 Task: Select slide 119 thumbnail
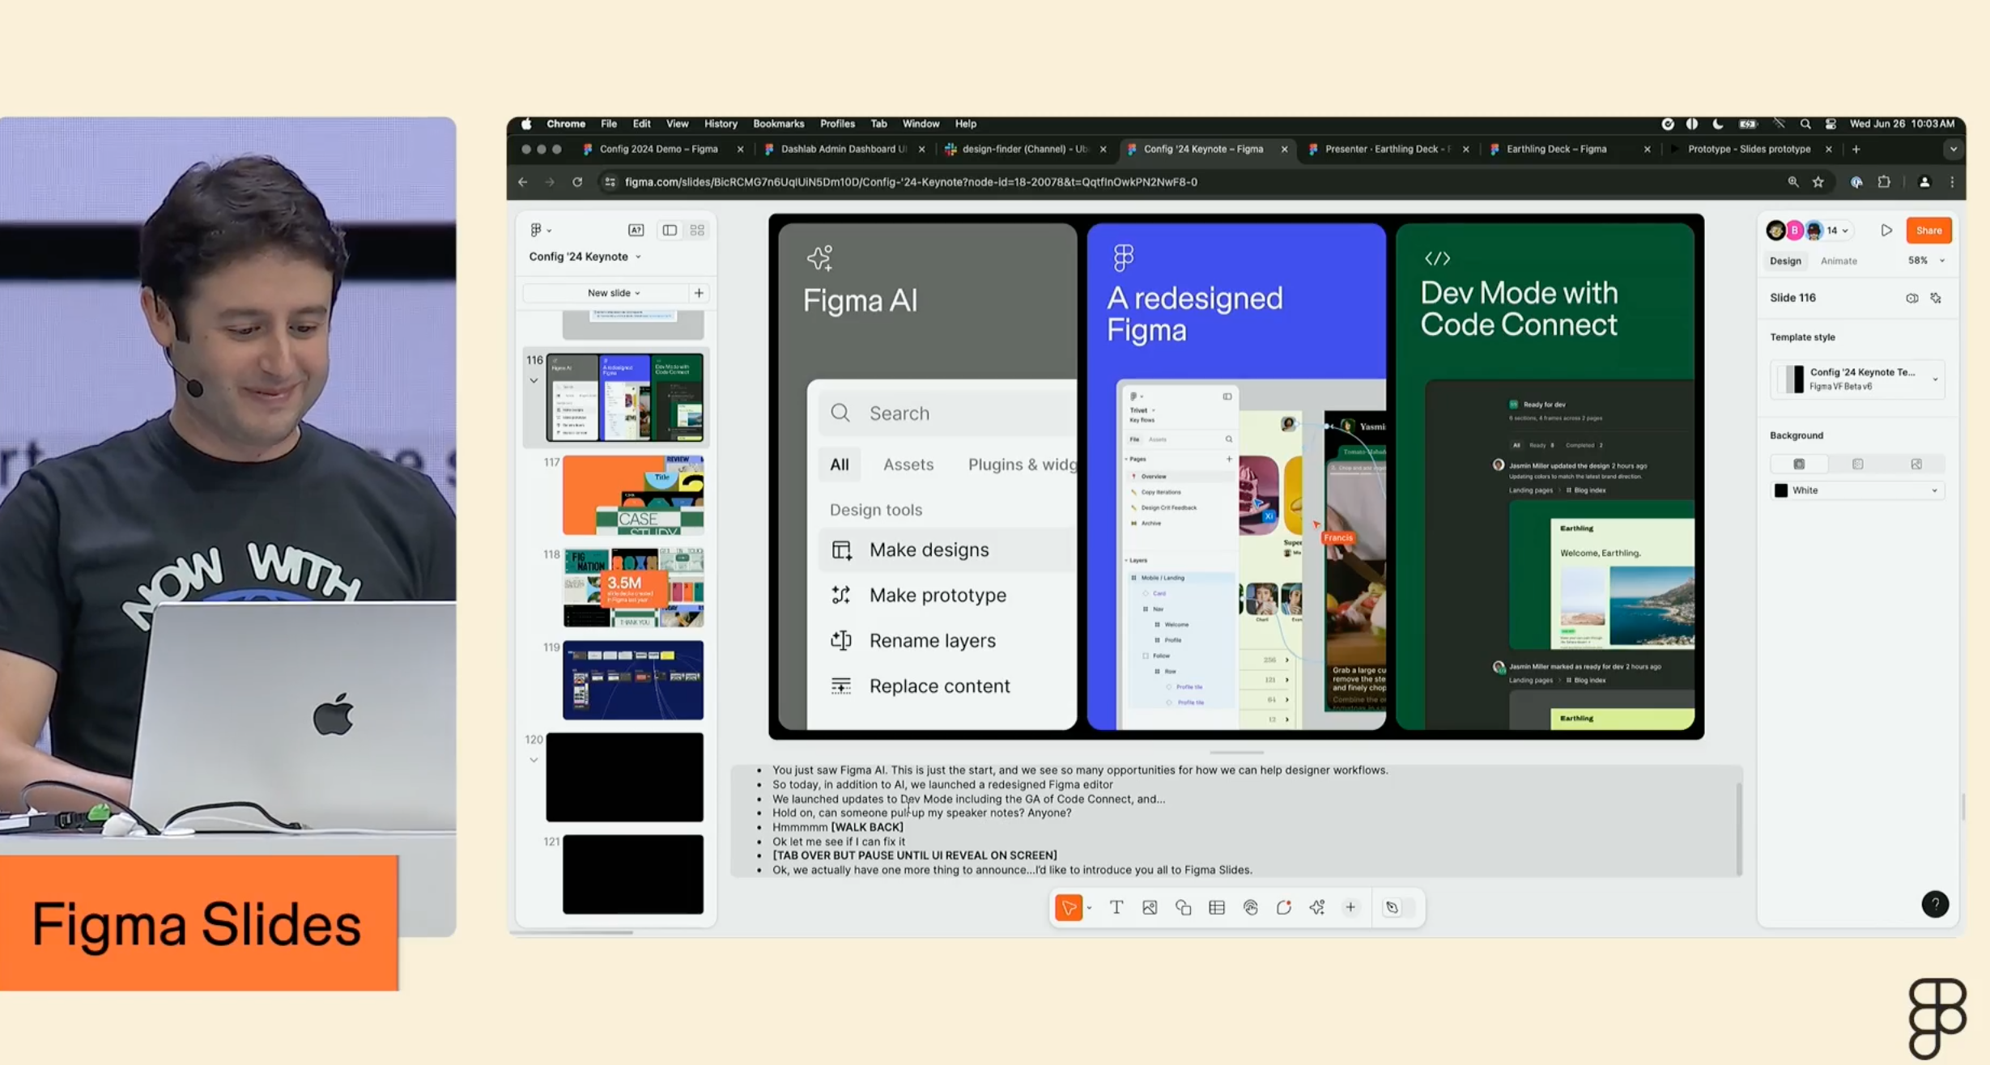tap(633, 680)
